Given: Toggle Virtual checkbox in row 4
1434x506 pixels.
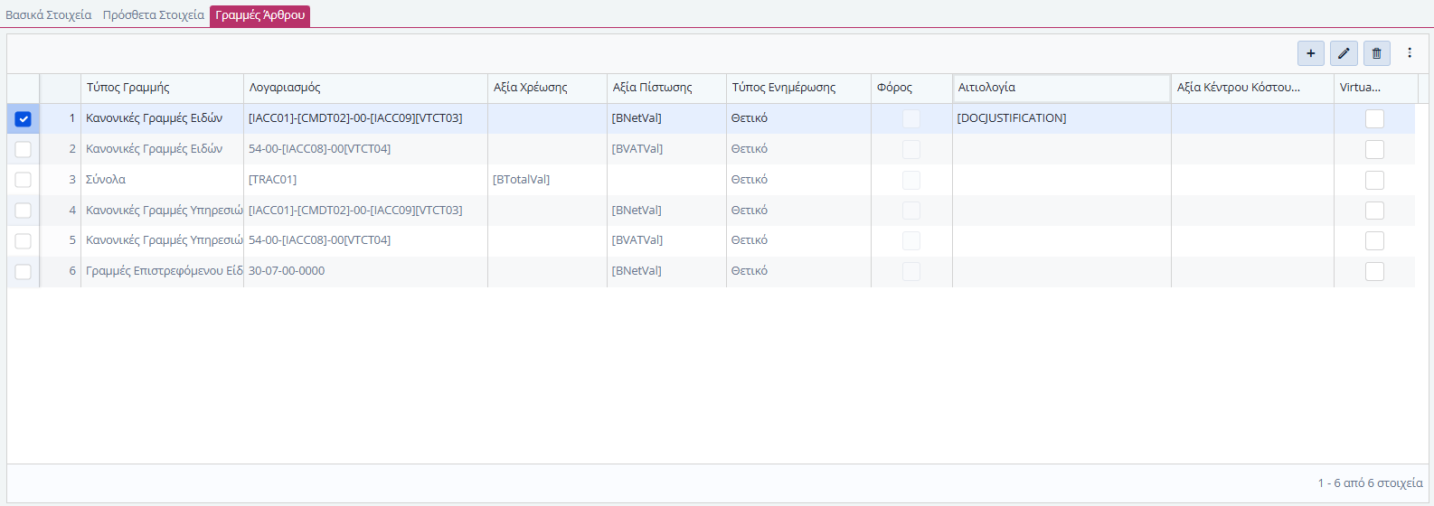Looking at the screenshot, I should [1374, 211].
